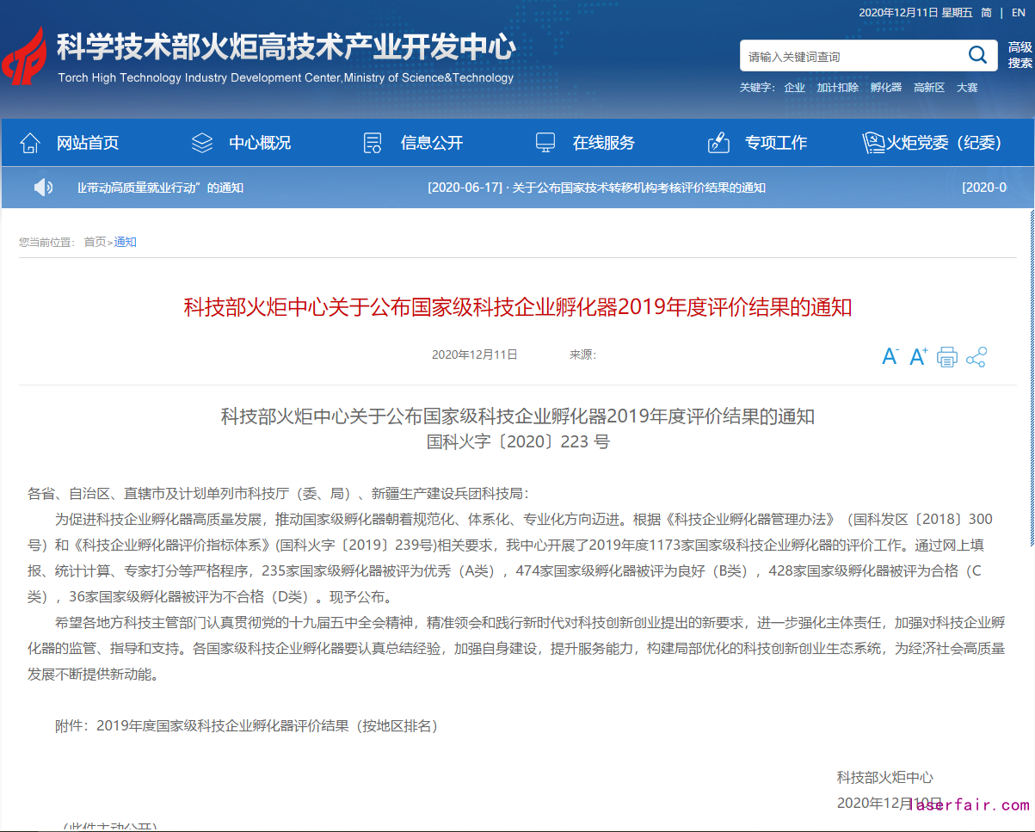The width and height of the screenshot is (1035, 832).
Task: Click the announcement speaker icon
Action: coord(43,187)
